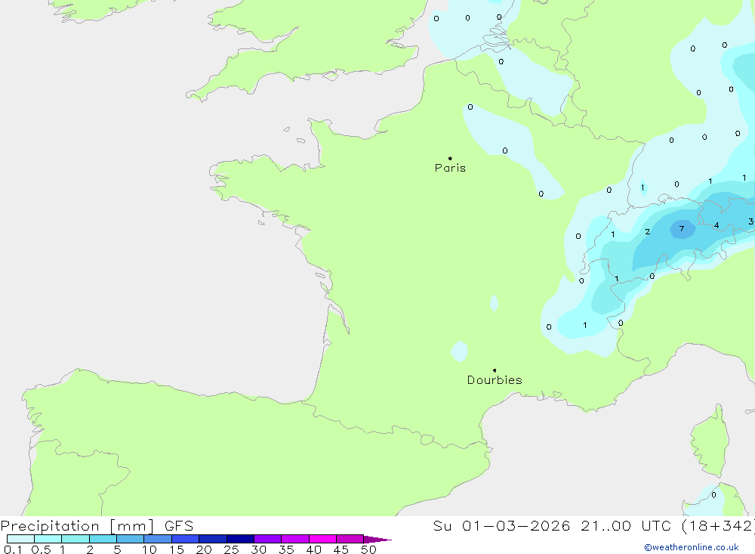Pick the 25–30 mm legend color swatch
Screen dimensions: 755x554
(240, 539)
